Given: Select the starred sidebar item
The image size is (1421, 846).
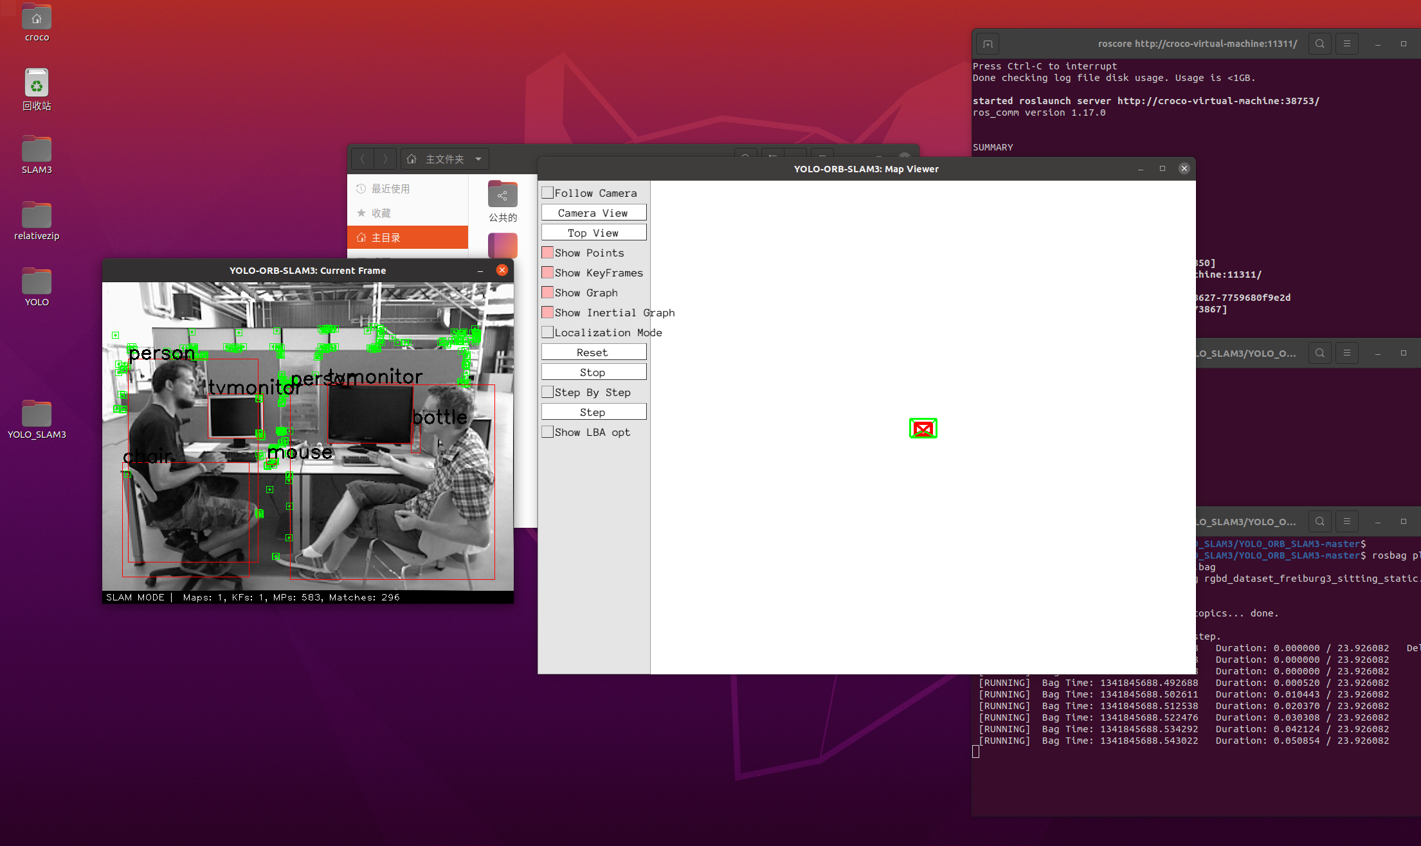Looking at the screenshot, I should pos(381,213).
